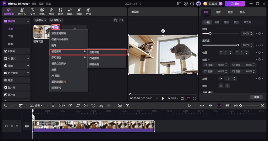268x141 pixels.
Task: Click the 縮放 scale slider handle
Action: point(210,34)
